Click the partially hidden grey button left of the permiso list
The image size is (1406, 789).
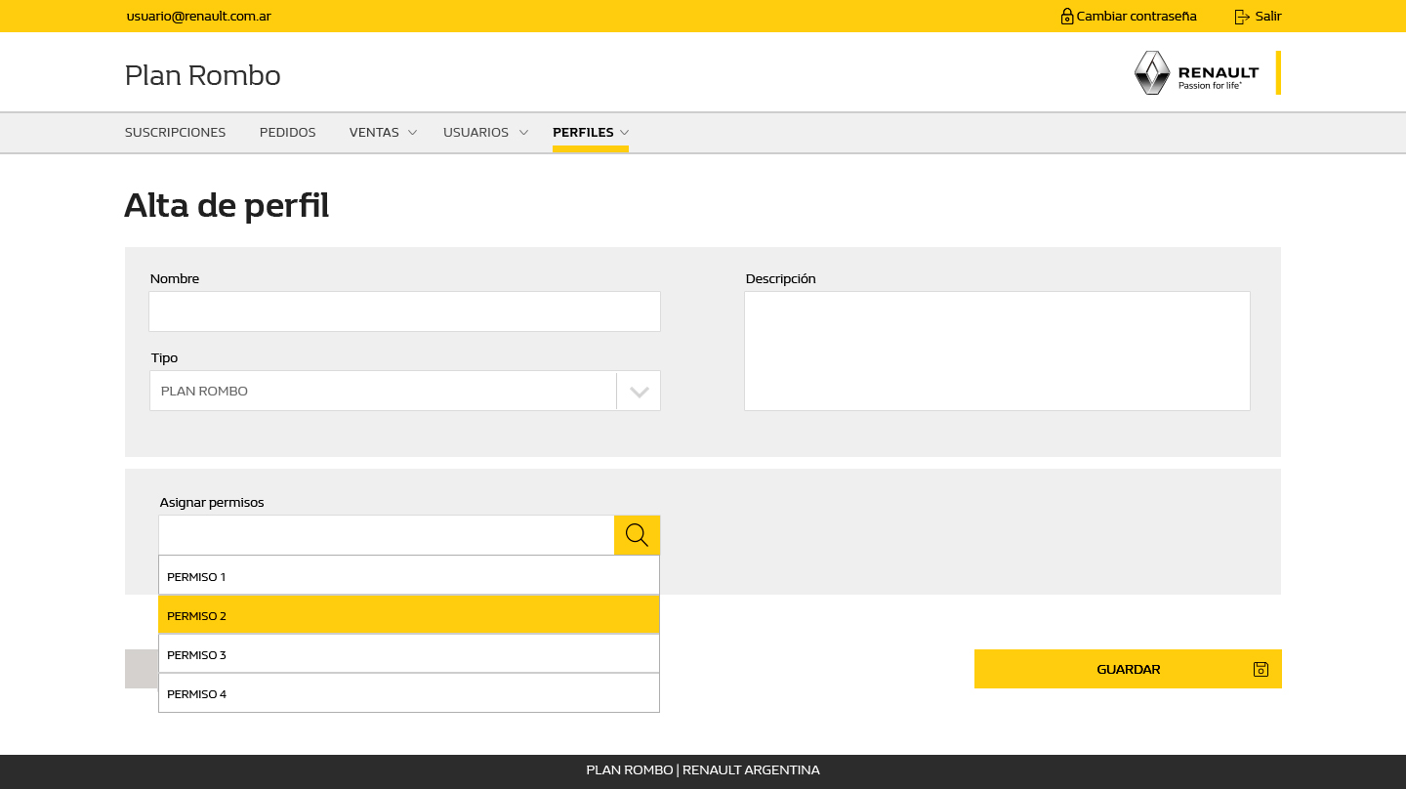pos(142,669)
